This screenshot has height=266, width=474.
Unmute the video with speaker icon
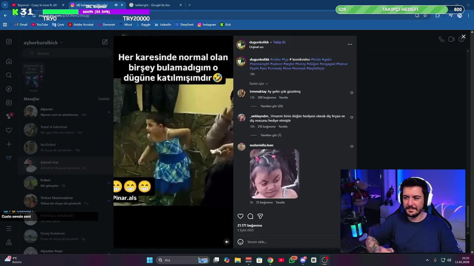point(227,242)
